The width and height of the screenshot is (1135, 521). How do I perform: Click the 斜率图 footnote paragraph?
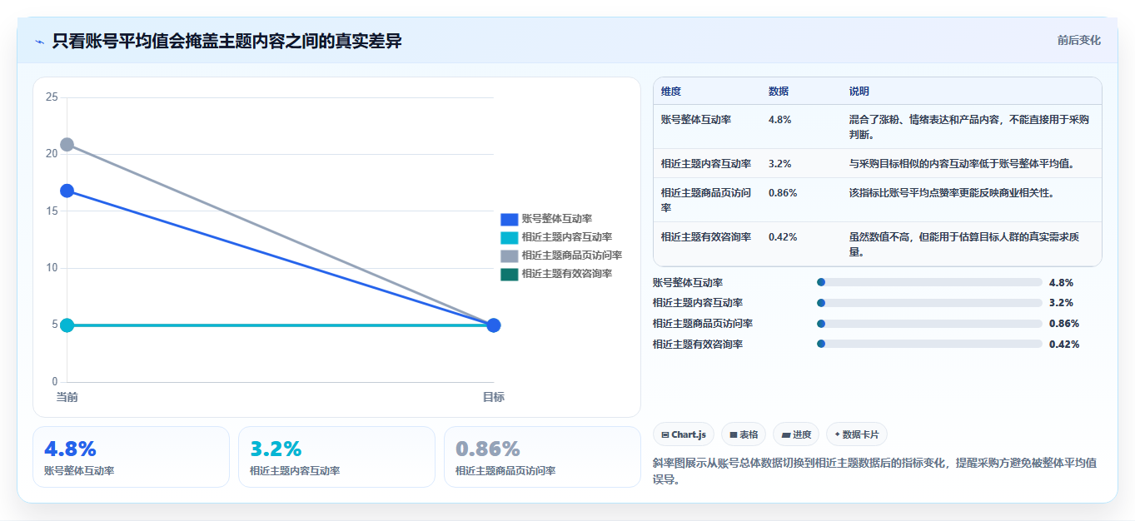pyautogui.click(x=875, y=471)
